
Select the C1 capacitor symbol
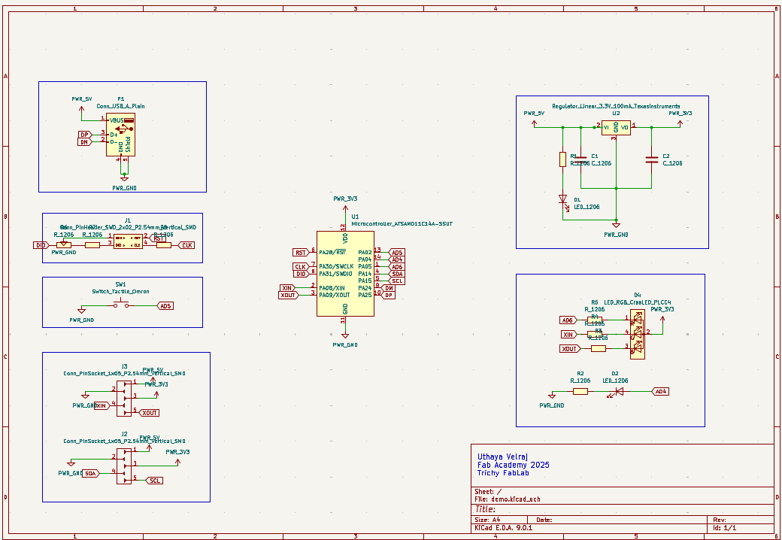580,159
